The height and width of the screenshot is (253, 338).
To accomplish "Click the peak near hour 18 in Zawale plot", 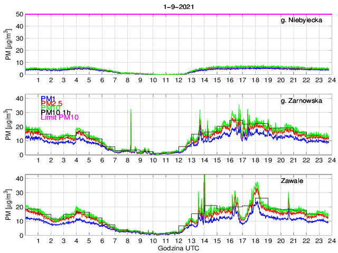I will point(257,184).
